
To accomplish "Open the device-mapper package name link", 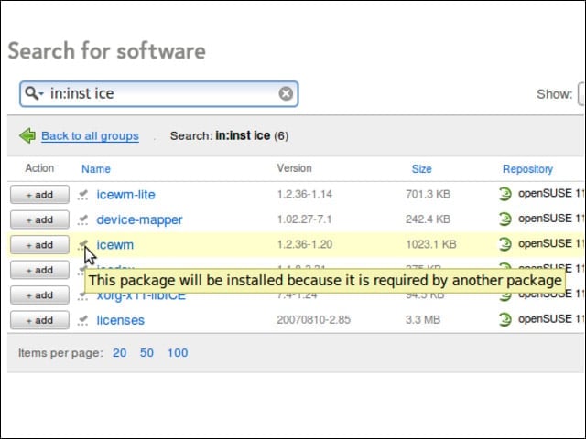I will 139,219.
